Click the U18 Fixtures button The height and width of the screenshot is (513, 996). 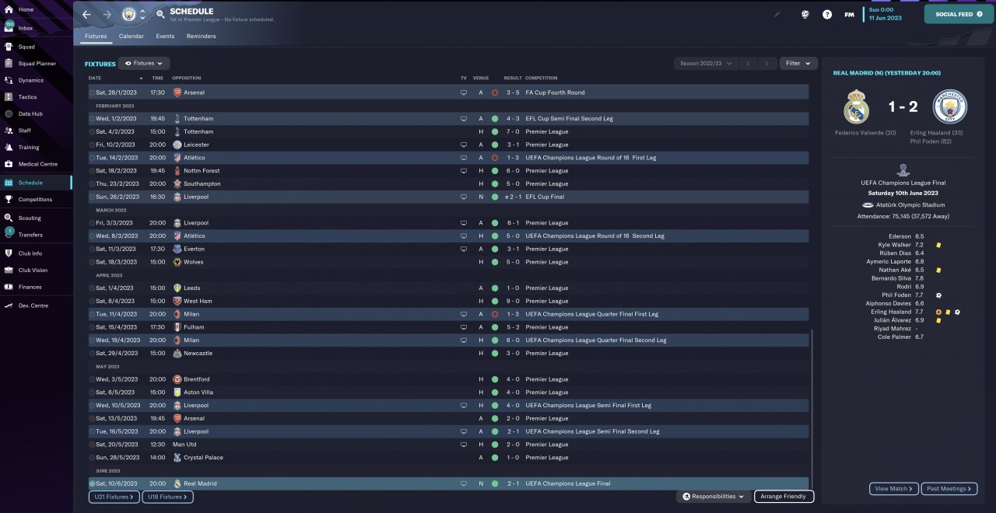tap(167, 497)
